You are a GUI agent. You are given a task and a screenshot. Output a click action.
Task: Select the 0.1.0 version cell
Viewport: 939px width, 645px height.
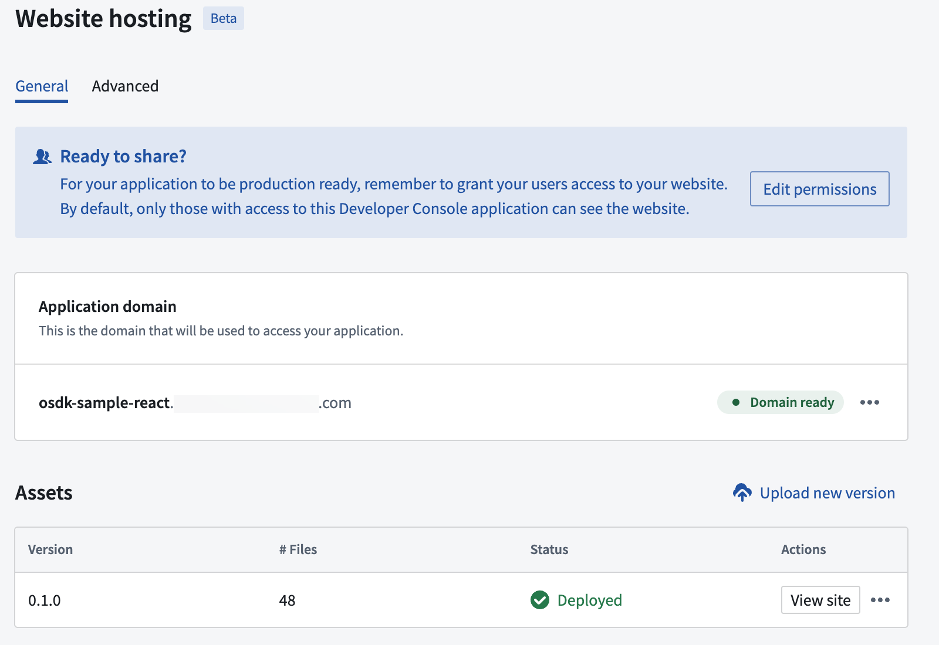point(45,600)
